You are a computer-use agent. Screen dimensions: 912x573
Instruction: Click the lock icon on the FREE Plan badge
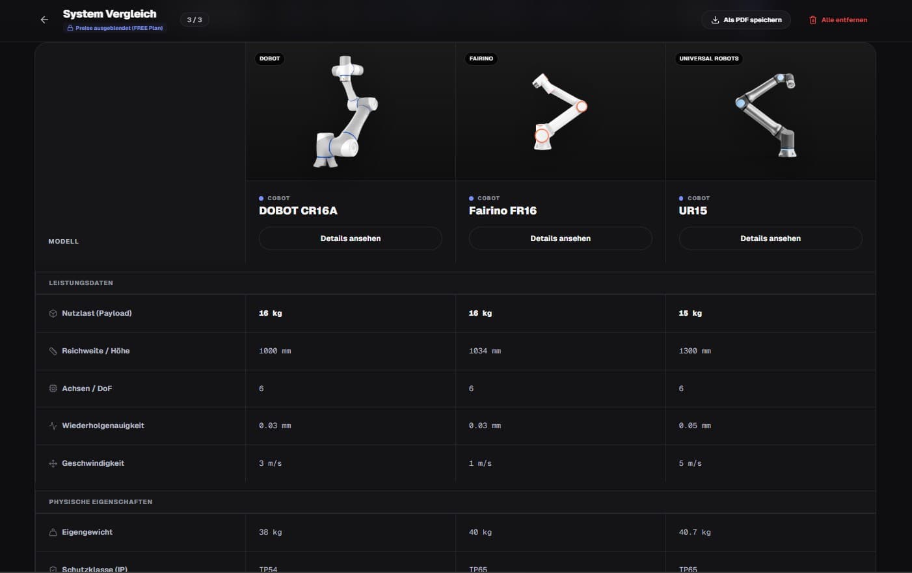coord(70,27)
